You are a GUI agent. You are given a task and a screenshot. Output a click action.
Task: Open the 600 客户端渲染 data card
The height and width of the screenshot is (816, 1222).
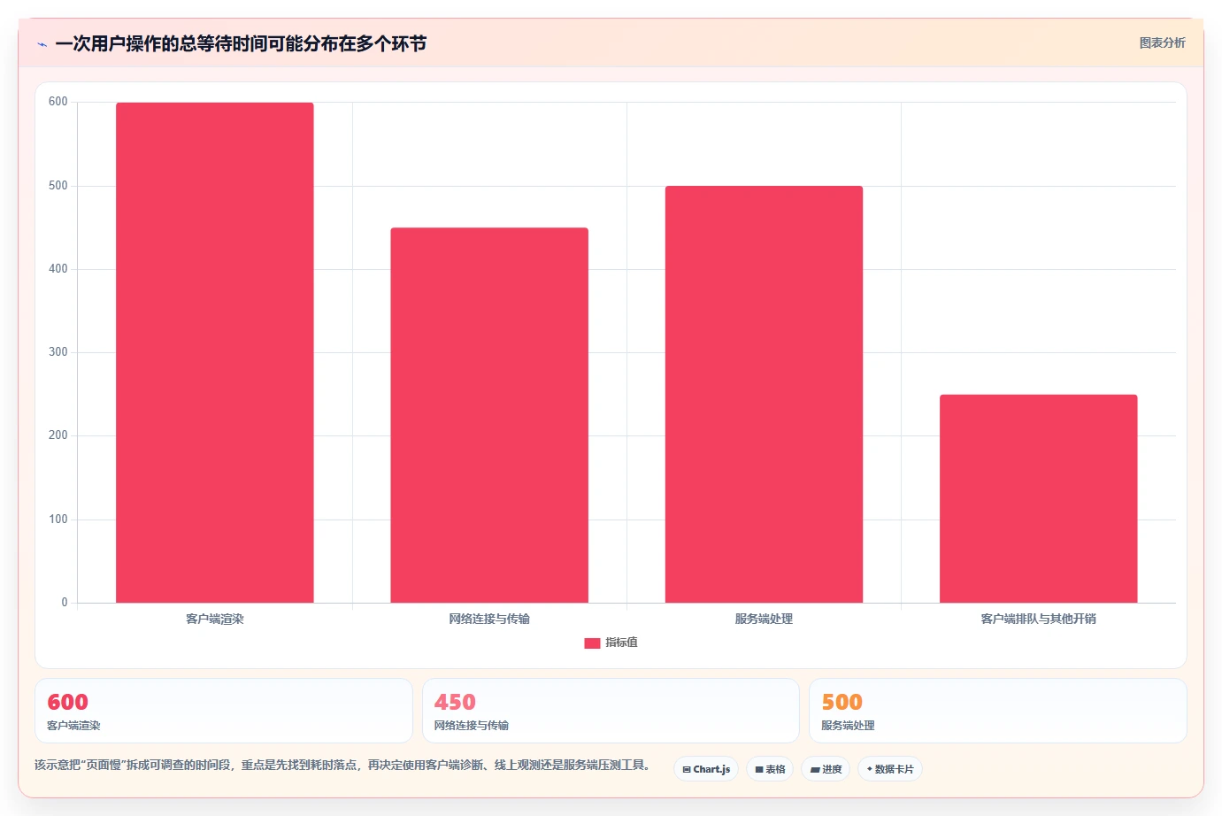(224, 711)
